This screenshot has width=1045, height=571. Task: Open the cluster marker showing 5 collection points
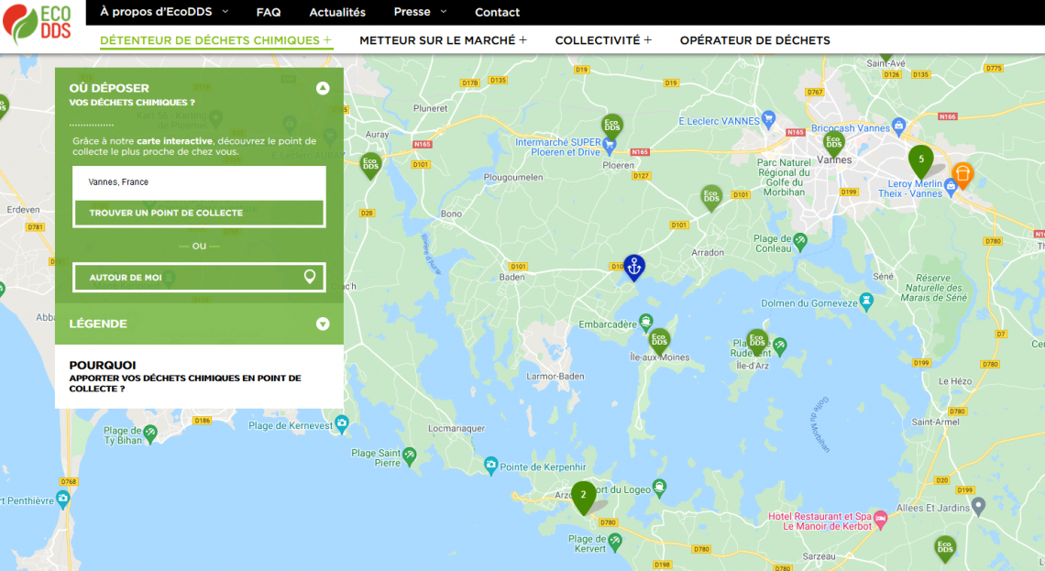click(921, 162)
